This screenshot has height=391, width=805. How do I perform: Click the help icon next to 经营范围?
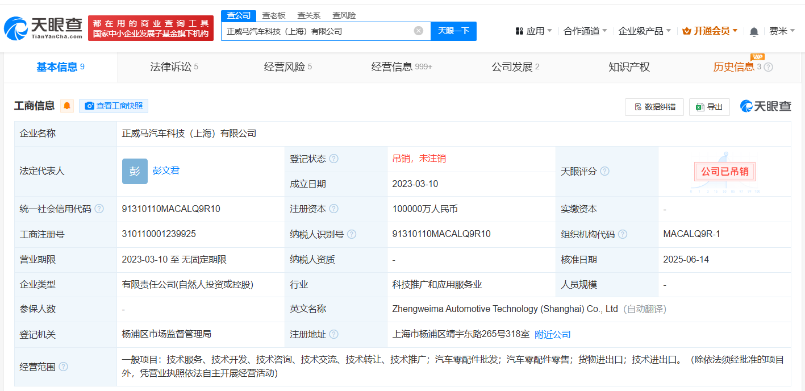(x=63, y=367)
